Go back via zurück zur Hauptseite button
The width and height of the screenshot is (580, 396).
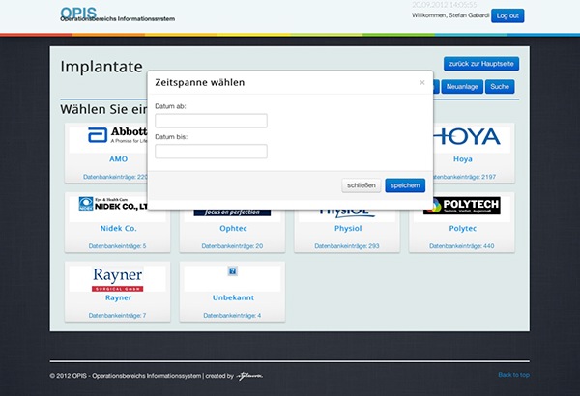click(481, 64)
